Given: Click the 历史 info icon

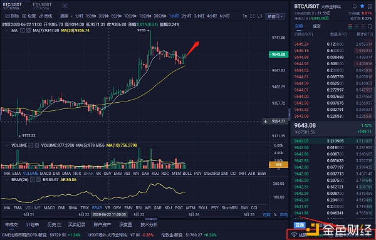Looking at the screenshot, I should [60, 225].
